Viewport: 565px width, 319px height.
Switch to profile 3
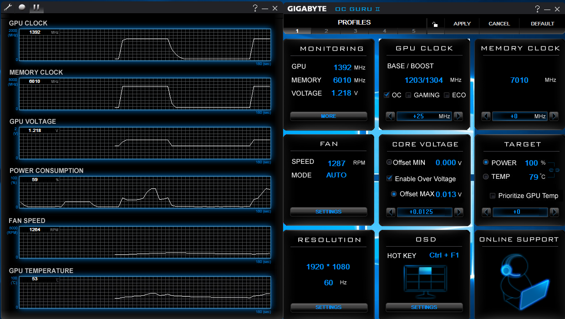coord(356,31)
